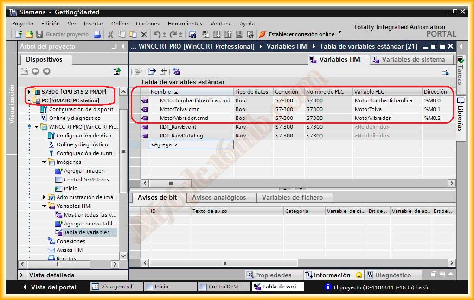Screen dimensions: 474x300
Task: Click the delete X icon in toolbar
Action: point(144,34)
